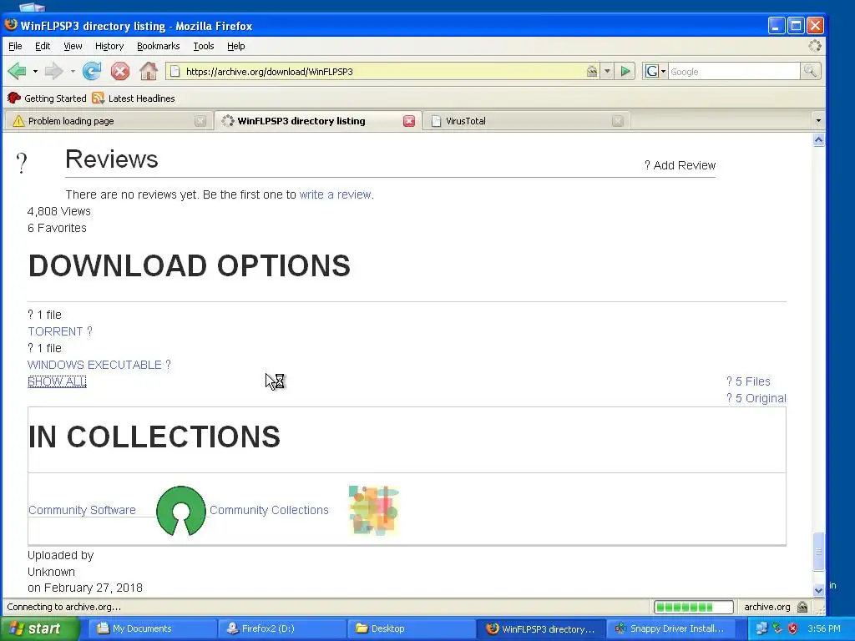Open the File menu
Screen dimensions: 855x641
pyautogui.click(x=15, y=47)
